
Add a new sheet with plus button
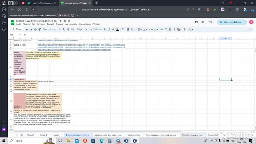click(15, 135)
